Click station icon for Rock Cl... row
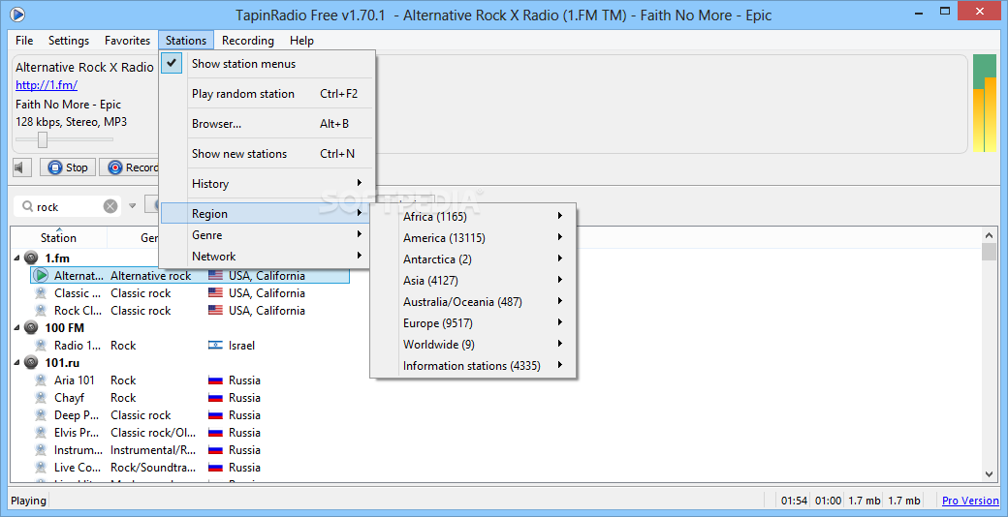 click(41, 310)
